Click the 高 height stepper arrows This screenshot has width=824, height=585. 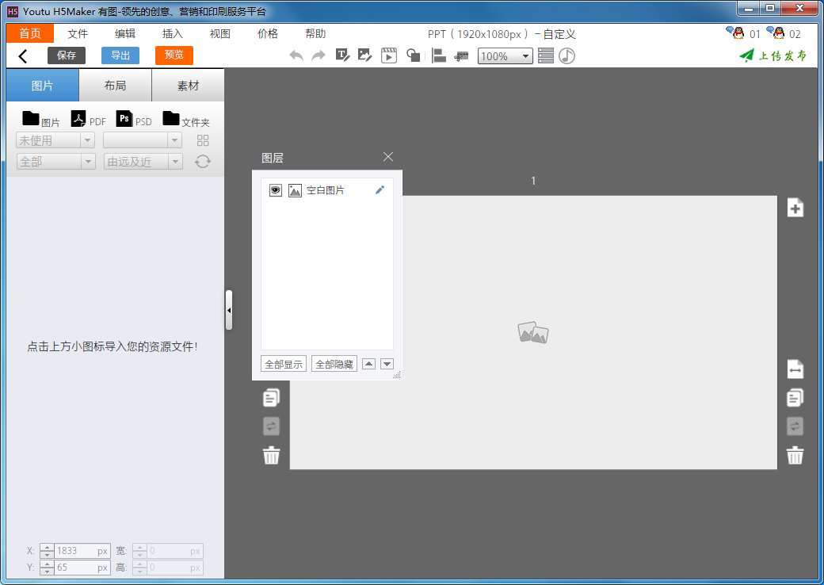point(139,568)
